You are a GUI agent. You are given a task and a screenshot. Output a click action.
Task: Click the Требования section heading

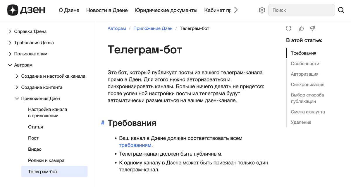[x=132, y=123]
